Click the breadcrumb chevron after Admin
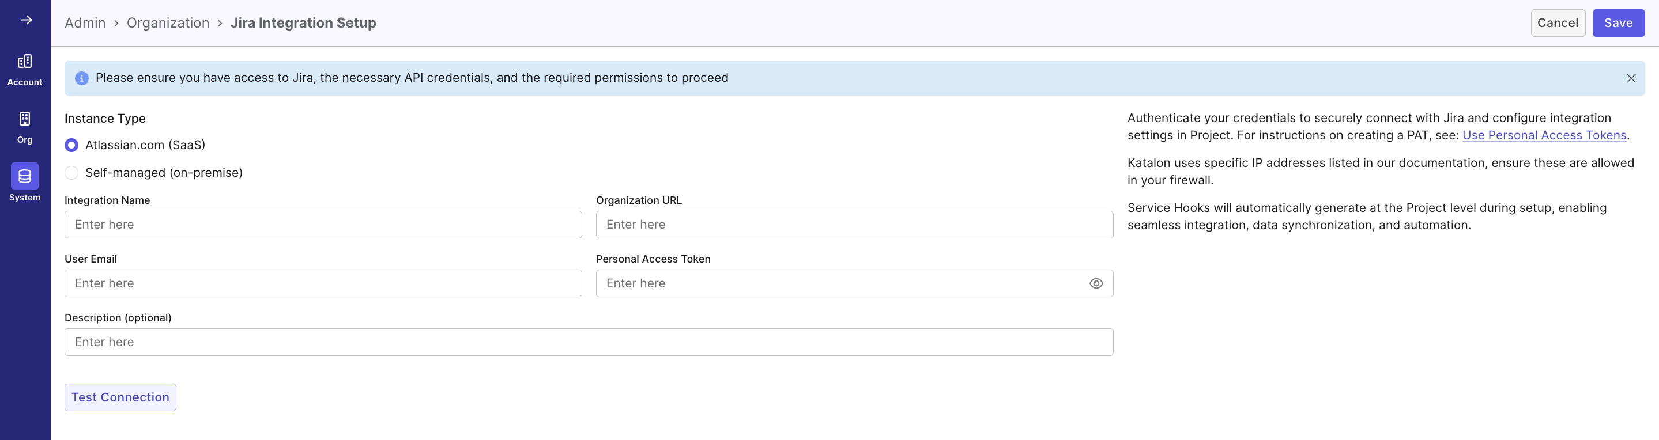This screenshot has height=440, width=1659. pos(116,23)
